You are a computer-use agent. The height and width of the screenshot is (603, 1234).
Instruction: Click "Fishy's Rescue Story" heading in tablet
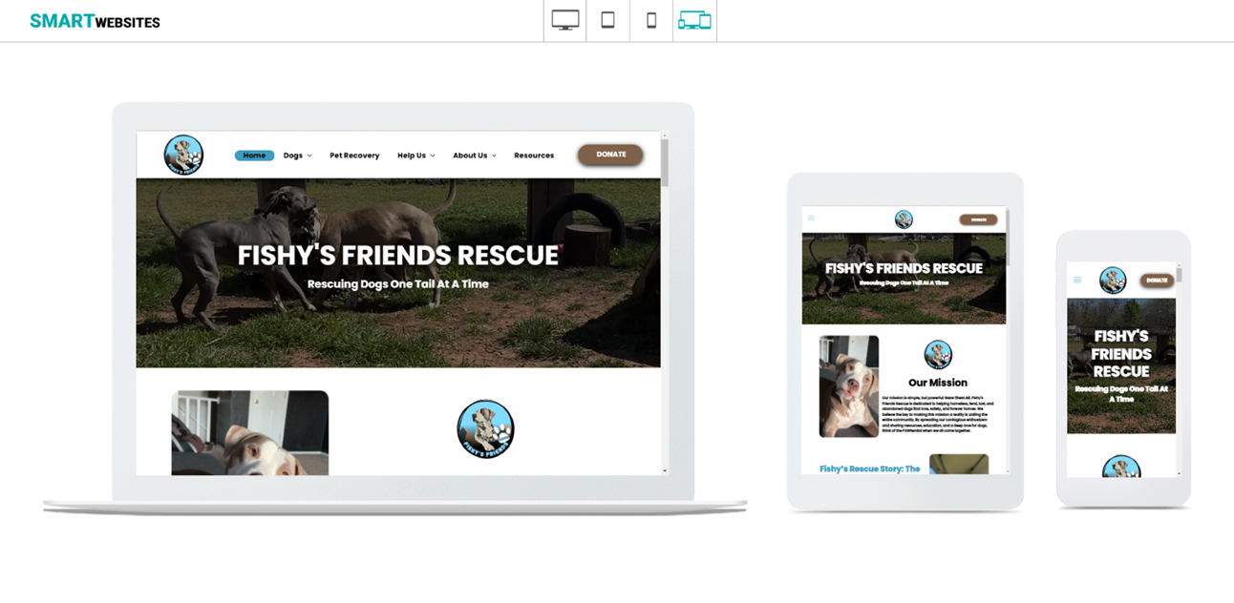(870, 468)
